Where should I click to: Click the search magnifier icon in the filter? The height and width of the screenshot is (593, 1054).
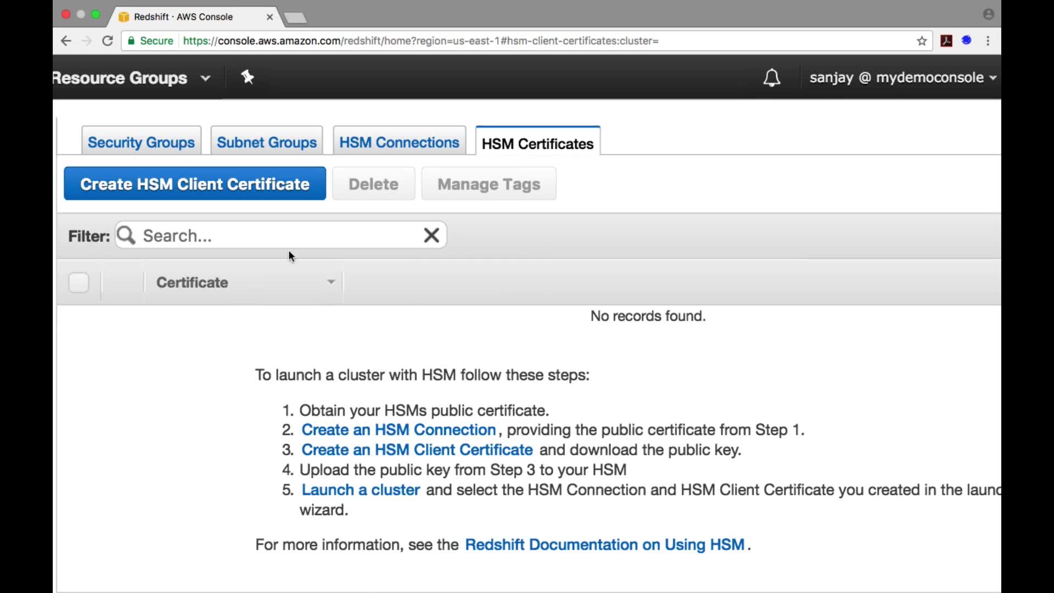point(127,236)
